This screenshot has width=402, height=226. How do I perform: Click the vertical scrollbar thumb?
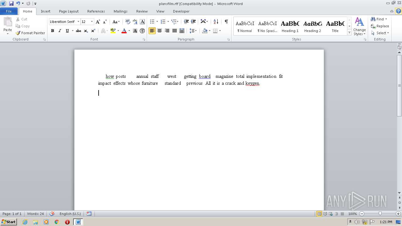399,85
